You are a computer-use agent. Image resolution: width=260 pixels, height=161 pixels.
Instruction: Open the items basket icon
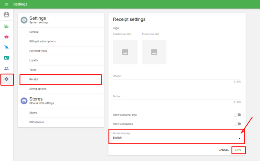[6, 37]
